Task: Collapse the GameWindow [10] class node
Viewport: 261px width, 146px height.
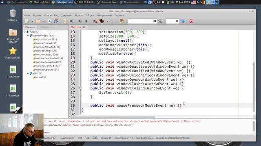Action: tap(28, 36)
